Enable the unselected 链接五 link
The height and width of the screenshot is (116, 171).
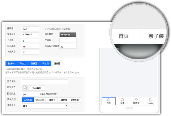click(57, 64)
